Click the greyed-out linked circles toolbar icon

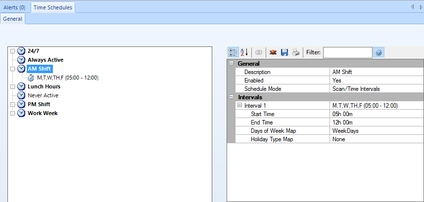(x=259, y=52)
